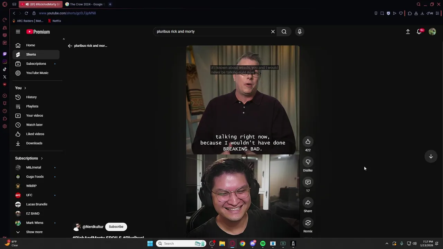Viewport: 443px width, 249px height.
Task: Go to the next Short arrow
Action: (x=431, y=156)
